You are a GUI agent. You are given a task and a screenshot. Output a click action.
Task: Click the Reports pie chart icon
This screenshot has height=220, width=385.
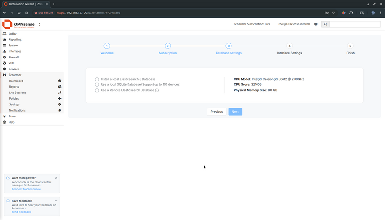pos(59,87)
